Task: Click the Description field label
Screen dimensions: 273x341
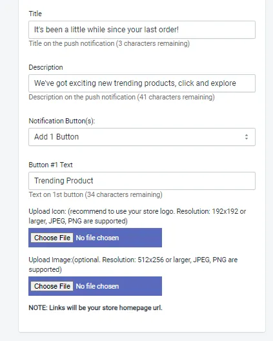Action: (x=46, y=67)
